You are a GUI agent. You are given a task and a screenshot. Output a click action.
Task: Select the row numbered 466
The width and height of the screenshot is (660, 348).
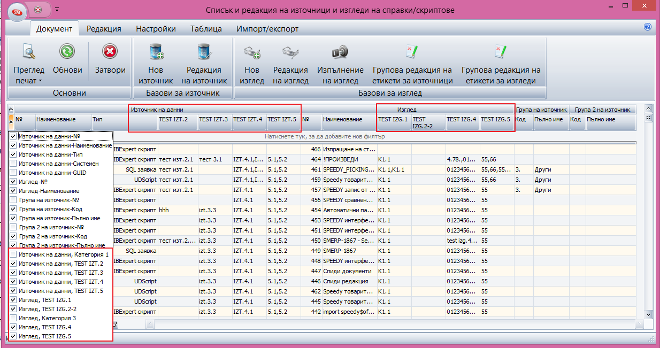(x=311, y=149)
